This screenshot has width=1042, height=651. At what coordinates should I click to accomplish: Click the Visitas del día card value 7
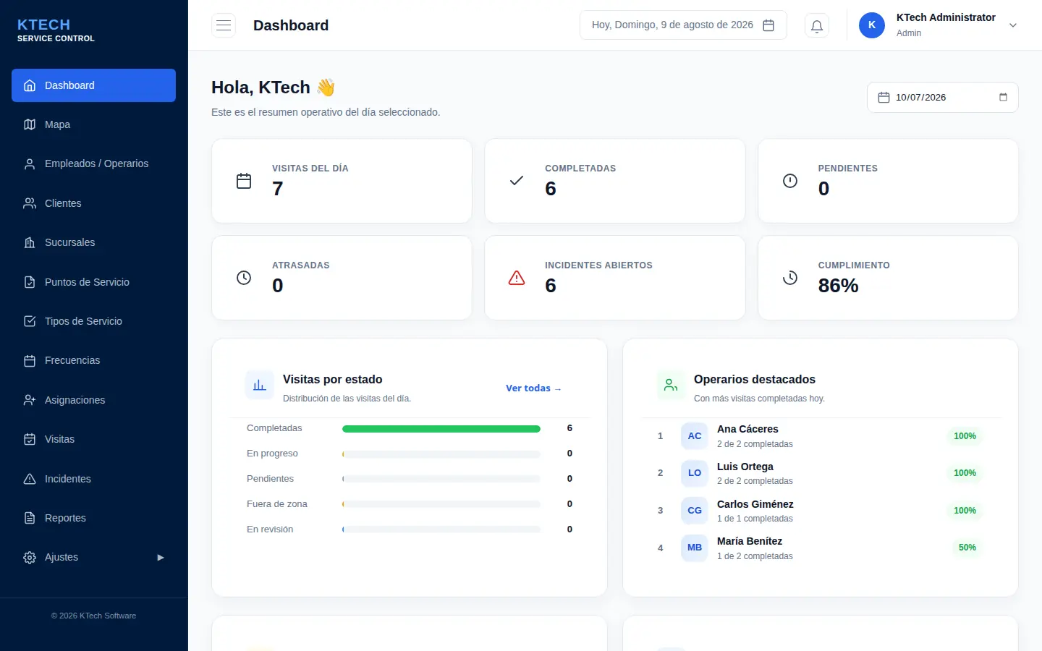pyautogui.click(x=278, y=189)
